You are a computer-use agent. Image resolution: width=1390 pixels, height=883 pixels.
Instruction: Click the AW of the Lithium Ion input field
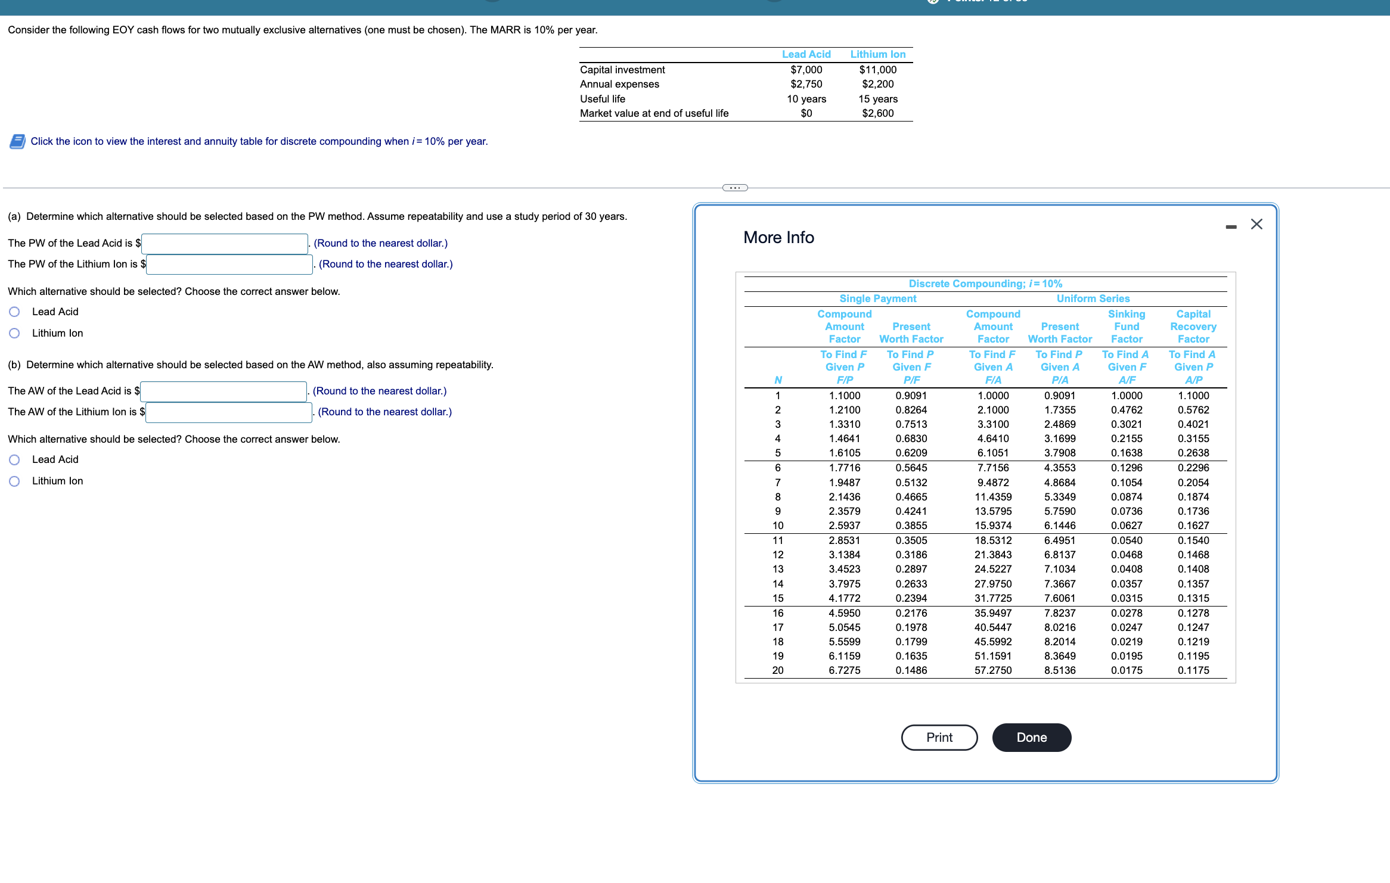tap(229, 412)
